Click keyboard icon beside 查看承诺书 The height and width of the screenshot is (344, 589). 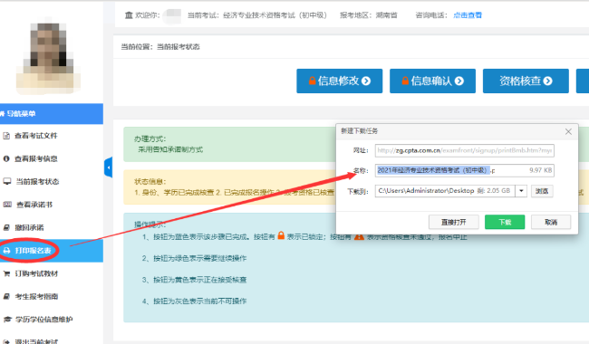coord(7,205)
